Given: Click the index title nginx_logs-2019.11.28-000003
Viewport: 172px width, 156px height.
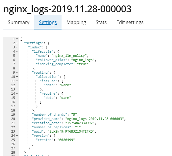Looking at the screenshot, I should click(67, 9).
